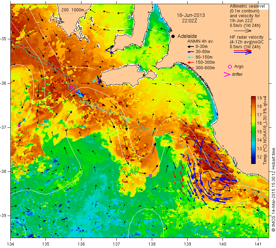Click the 138 longitude axis label
Screen dimensions: 276x248
[152, 244]
